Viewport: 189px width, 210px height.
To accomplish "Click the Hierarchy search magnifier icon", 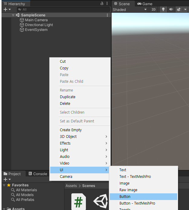I will point(20,9).
